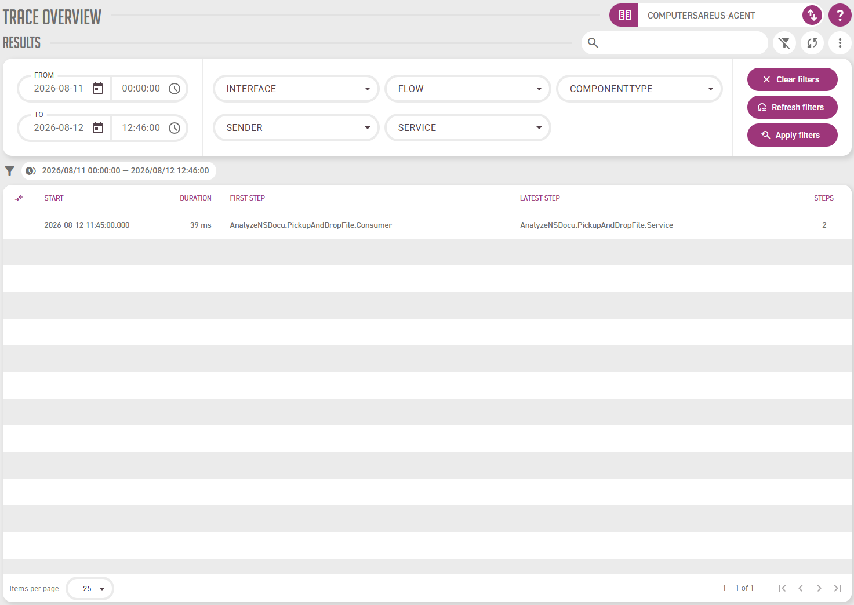Image resolution: width=854 pixels, height=605 pixels.
Task: Click the Clear filters button
Action: click(x=792, y=79)
